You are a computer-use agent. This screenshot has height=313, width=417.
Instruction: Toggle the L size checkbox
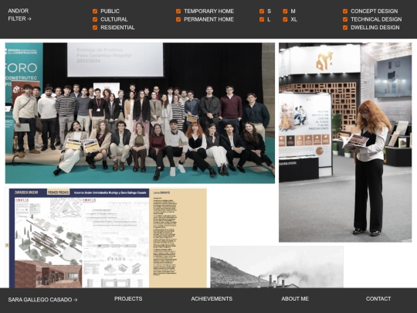point(262,19)
